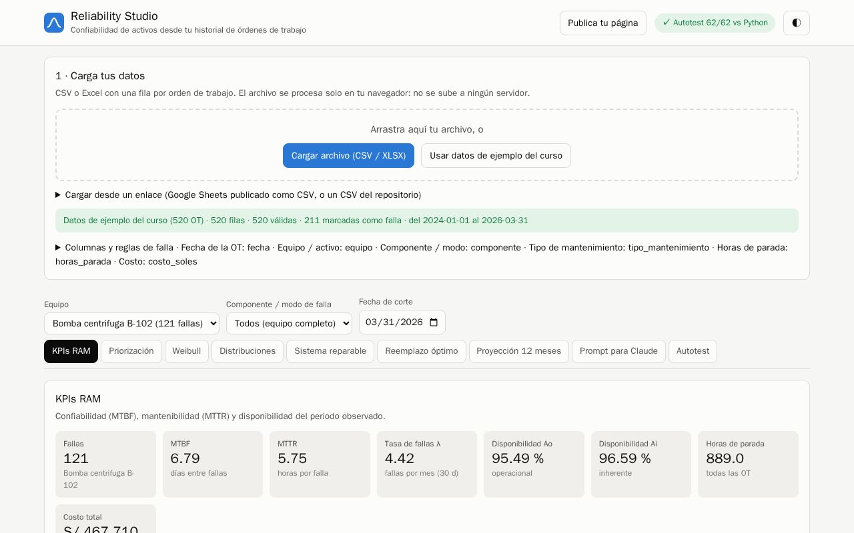Click the Fallas 121 KPI card

pyautogui.click(x=105, y=464)
